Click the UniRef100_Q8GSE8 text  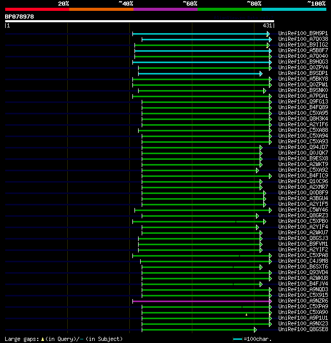click(x=303, y=329)
